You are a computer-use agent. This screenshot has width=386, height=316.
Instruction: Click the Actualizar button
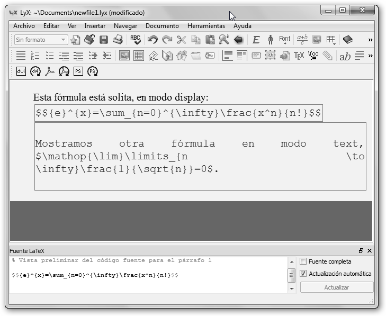point(336,287)
